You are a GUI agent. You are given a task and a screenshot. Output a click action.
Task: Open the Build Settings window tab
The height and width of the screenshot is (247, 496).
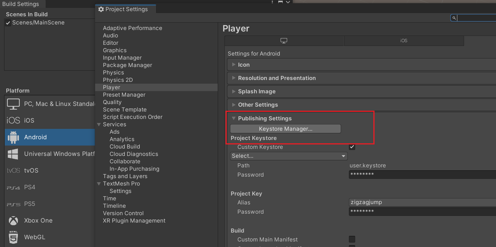tap(22, 4)
